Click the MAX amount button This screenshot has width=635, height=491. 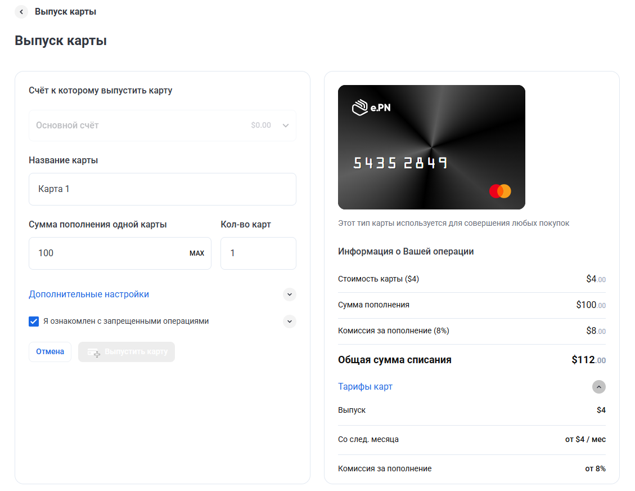click(197, 253)
